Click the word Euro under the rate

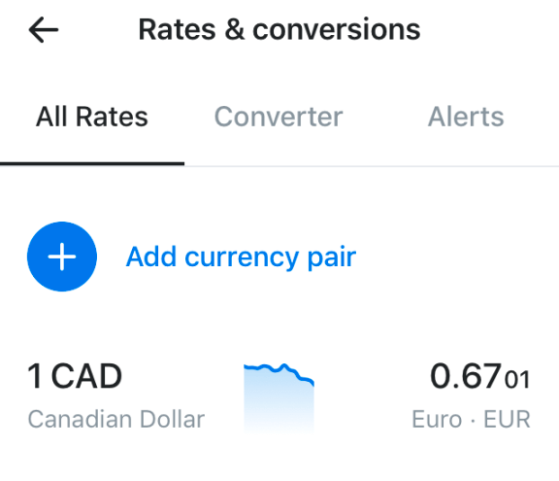(437, 419)
